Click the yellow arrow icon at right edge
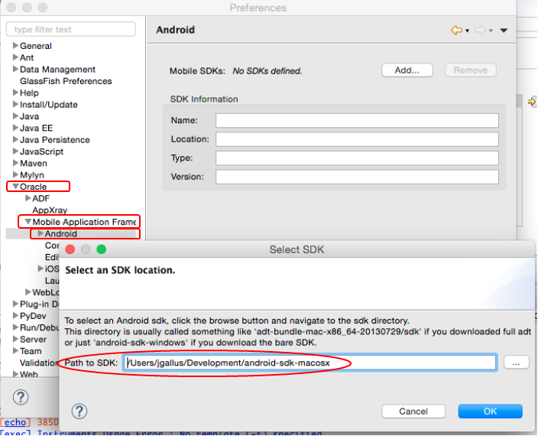538x436 pixels. (x=532, y=102)
